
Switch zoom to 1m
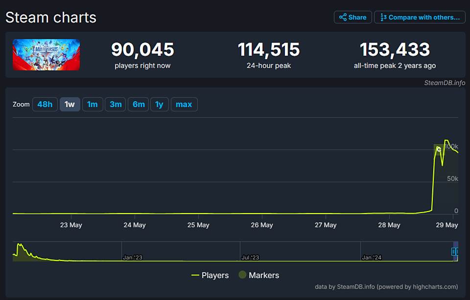coord(93,105)
